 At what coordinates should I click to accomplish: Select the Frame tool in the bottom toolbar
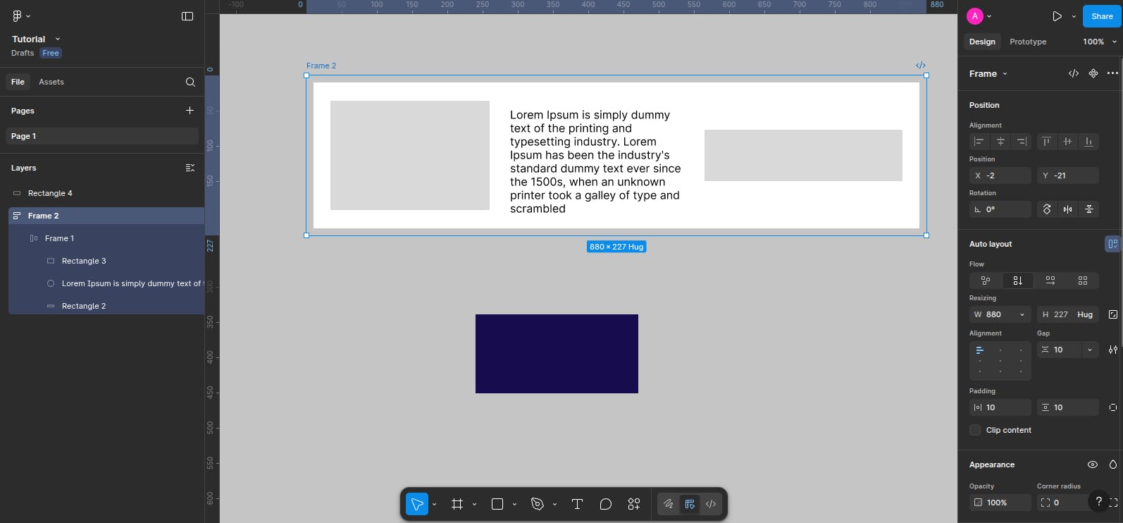(x=457, y=504)
